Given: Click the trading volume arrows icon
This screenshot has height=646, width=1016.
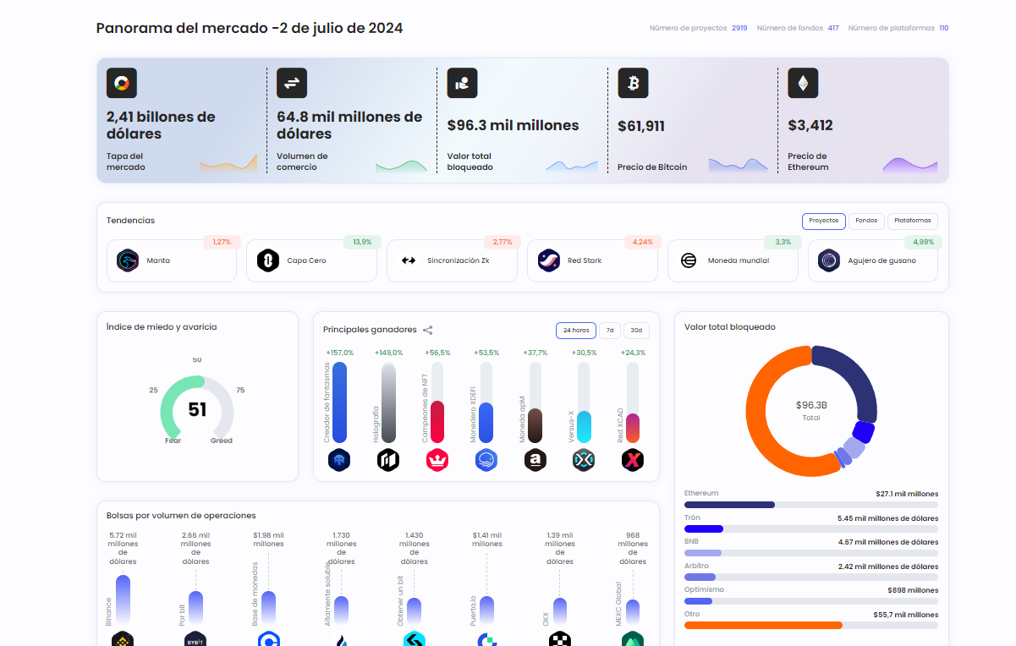Looking at the screenshot, I should 292,83.
